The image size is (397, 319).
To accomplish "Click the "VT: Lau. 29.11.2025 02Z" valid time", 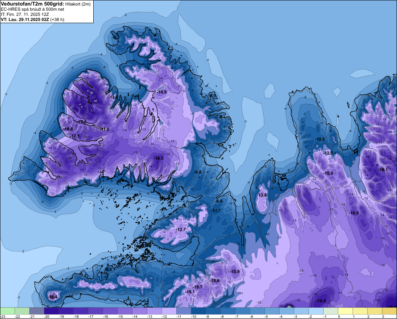I will point(25,19).
